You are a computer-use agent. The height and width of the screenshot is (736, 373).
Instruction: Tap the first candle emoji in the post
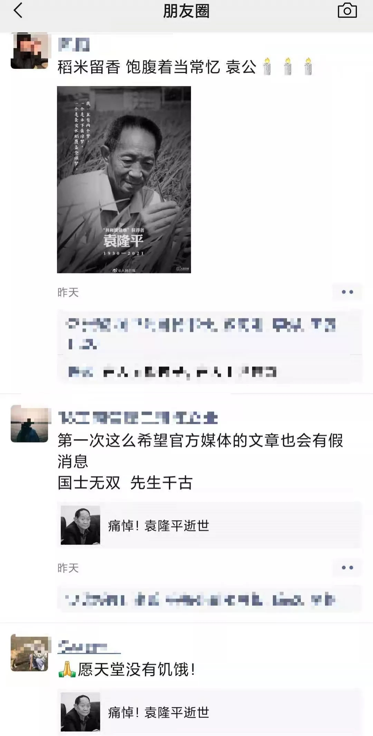(267, 66)
